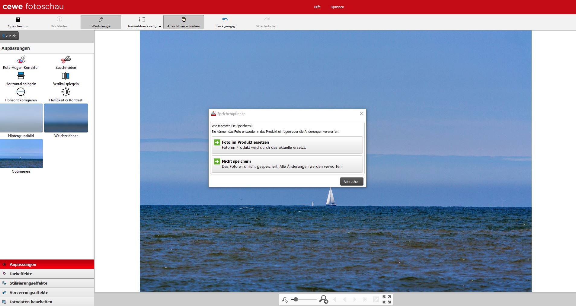The image size is (576, 306).
Task: Click the Rote-Augen-Korrektur icon
Action: [x=21, y=60]
